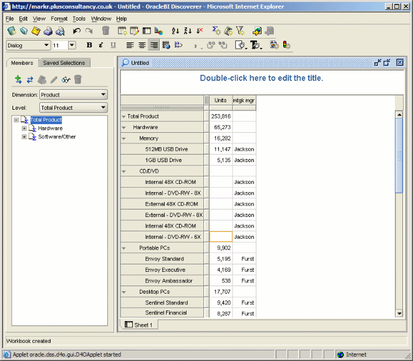Sort ascending with the A-Z icon
This screenshot has height=361, width=413.
coord(175,31)
